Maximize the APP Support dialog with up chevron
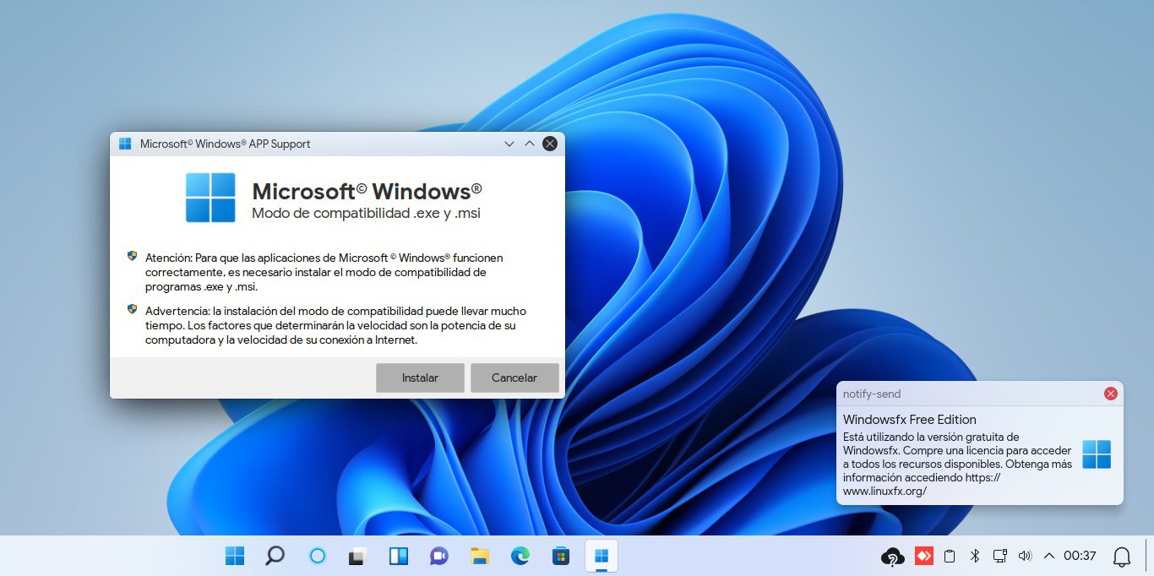Image resolution: width=1154 pixels, height=576 pixels. pos(530,144)
